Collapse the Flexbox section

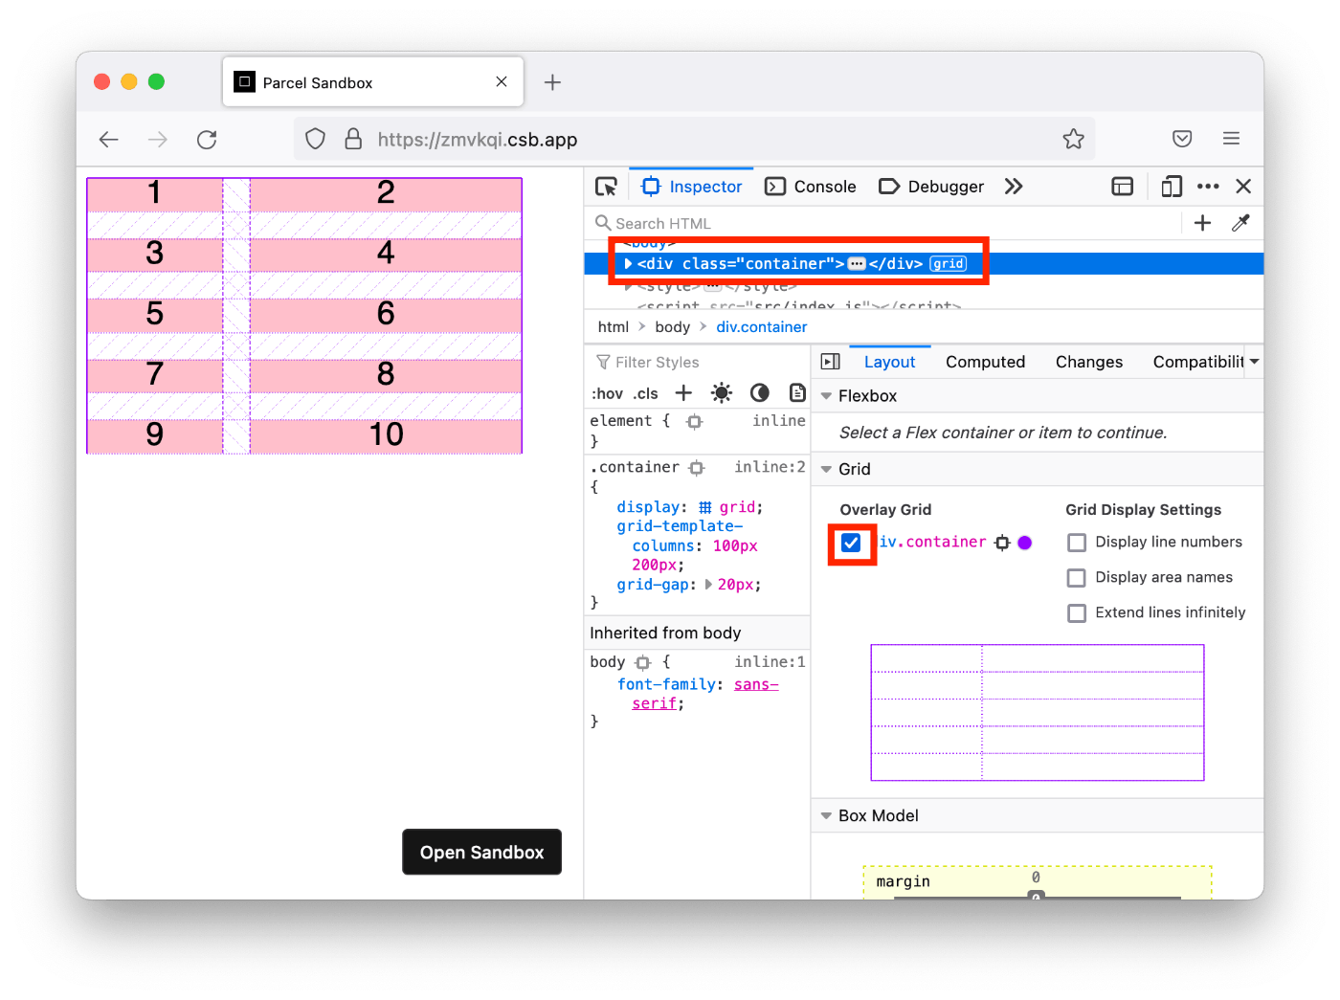(x=826, y=396)
